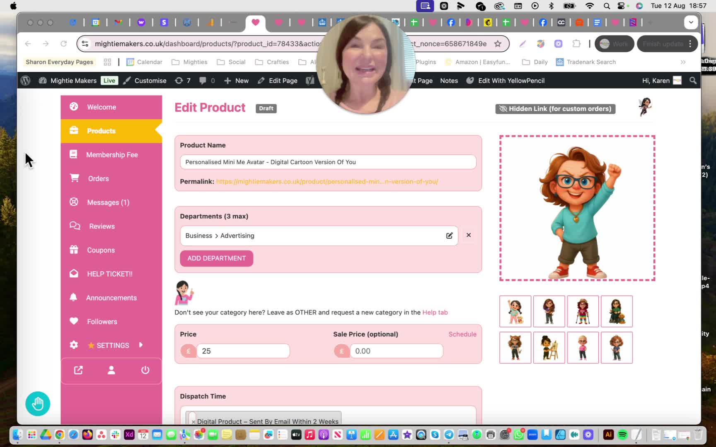Click the ADD DEPARTMENT button
This screenshot has width=716, height=447.
(216, 258)
